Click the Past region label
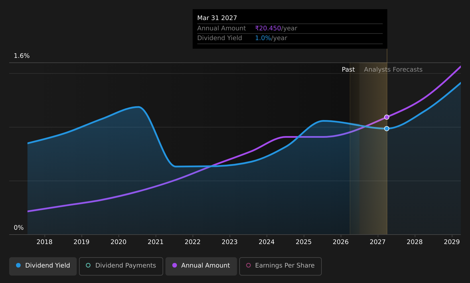470x283 pixels. (x=348, y=70)
